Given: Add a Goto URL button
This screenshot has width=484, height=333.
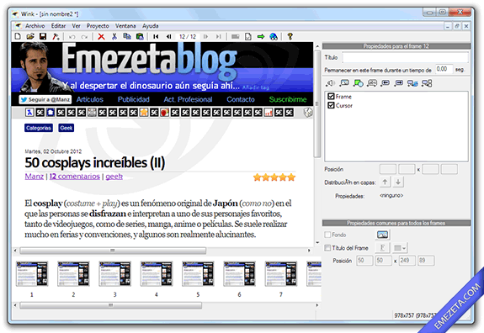Looking at the screenshot, I should coord(412,83).
